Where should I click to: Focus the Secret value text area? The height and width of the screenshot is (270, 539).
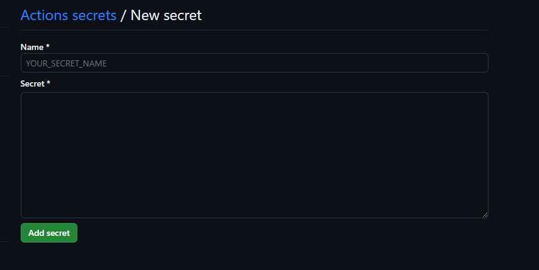(x=254, y=155)
